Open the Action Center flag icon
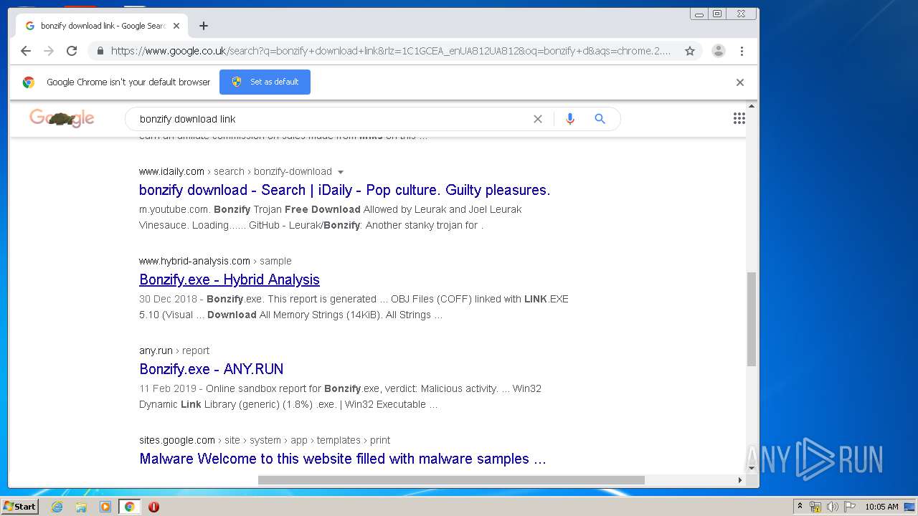This screenshot has height=516, width=918. [850, 507]
